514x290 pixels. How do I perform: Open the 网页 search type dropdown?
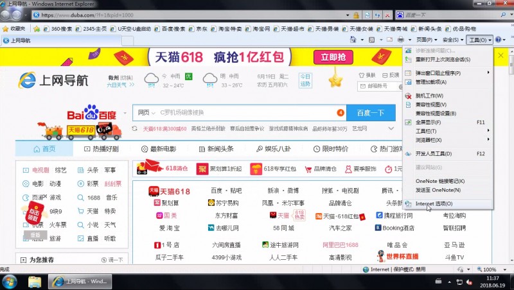(146, 112)
